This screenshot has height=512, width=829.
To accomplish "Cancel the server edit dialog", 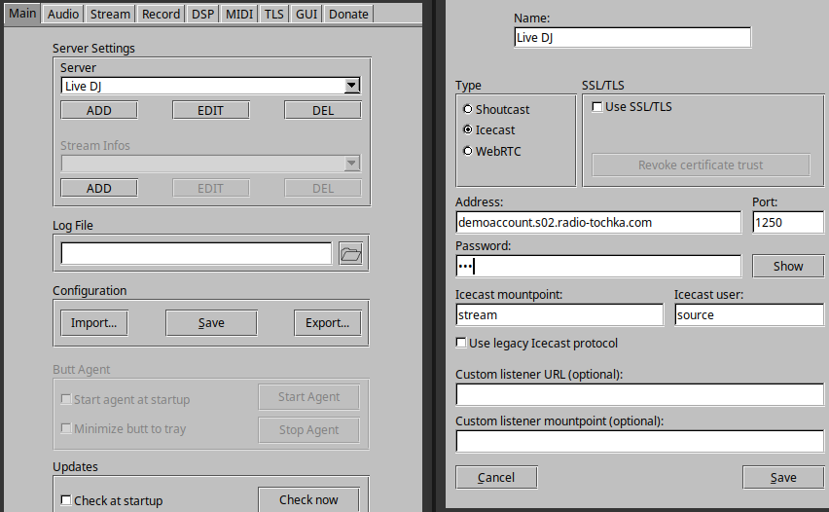I will (496, 477).
